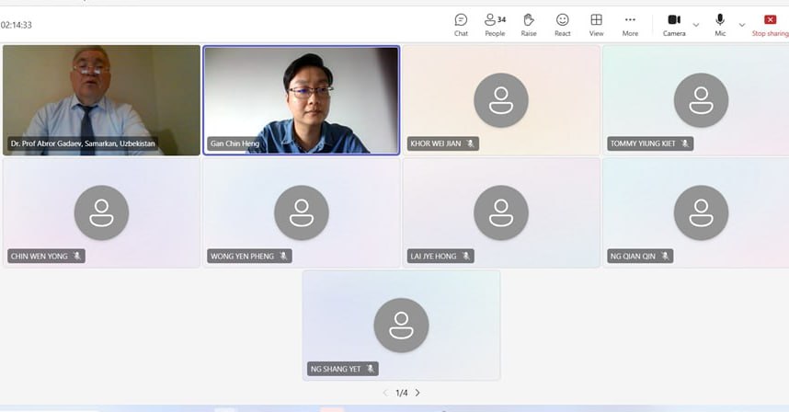Viewport: 789px width, 412px height.
Task: Expand microphone options dropdown arrow
Action: (742, 25)
